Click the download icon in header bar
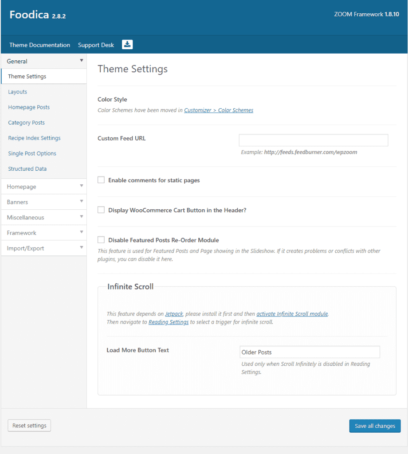 127,45
